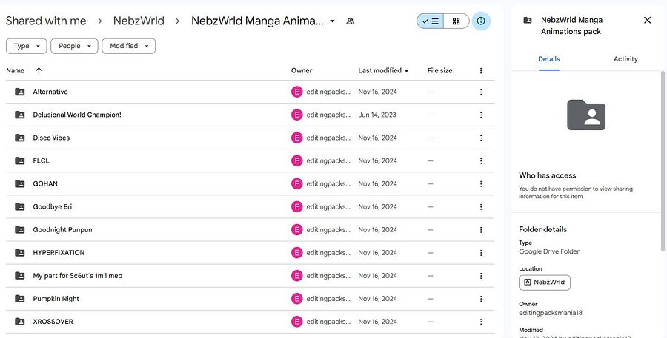Sort by the Name column header
667x338 pixels.
point(16,70)
